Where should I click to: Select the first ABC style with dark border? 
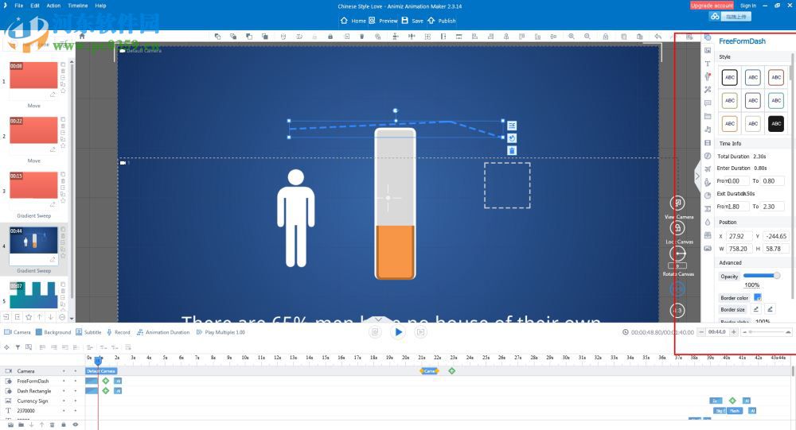point(729,77)
